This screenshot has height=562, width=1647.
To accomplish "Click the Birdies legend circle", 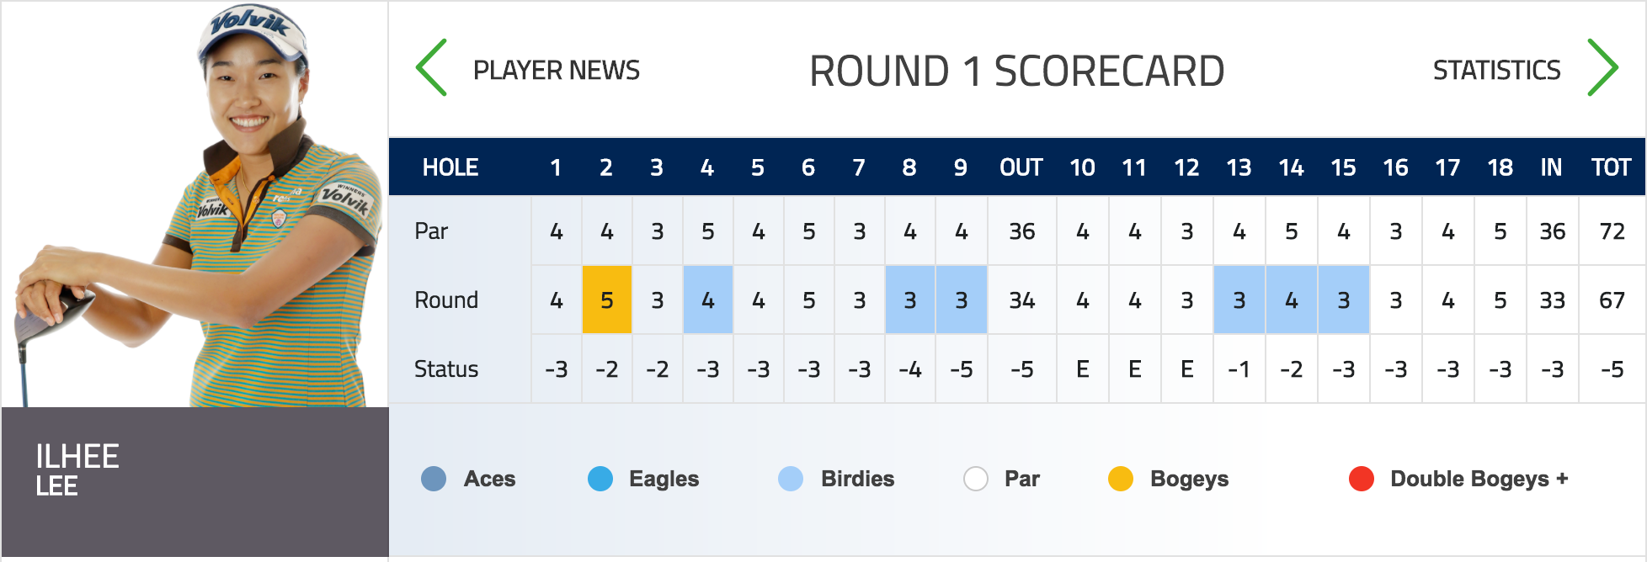I will click(791, 479).
